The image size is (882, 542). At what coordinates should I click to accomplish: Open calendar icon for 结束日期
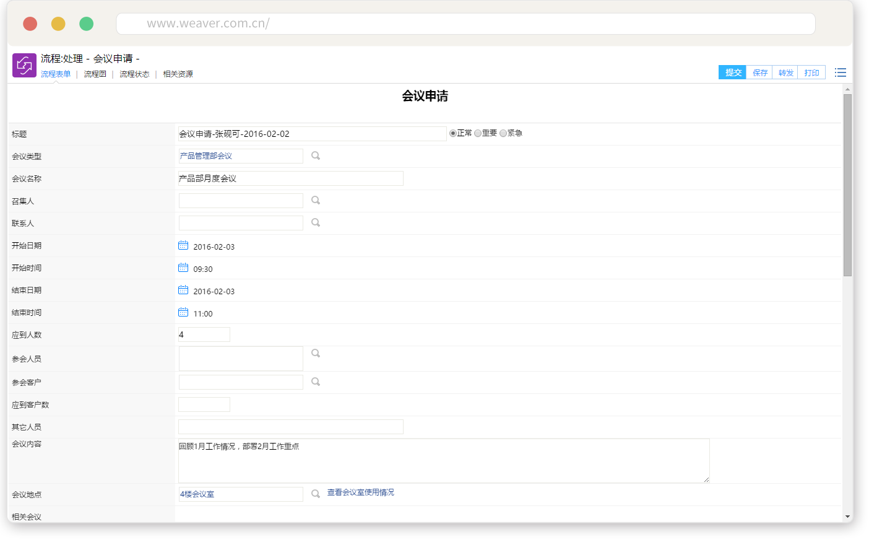click(183, 290)
